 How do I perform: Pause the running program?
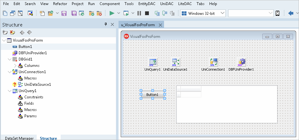[139, 13]
